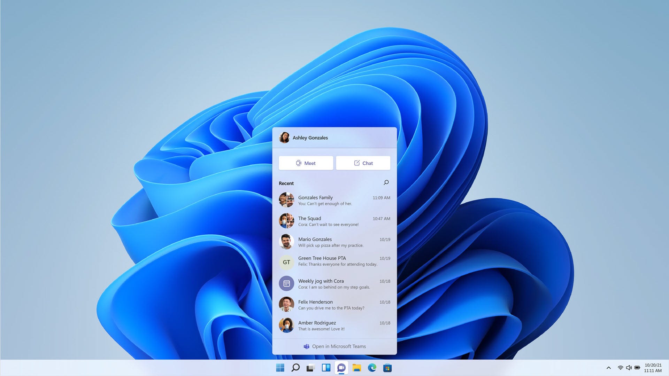
Task: Expand the system tray hidden icons
Action: click(607, 367)
